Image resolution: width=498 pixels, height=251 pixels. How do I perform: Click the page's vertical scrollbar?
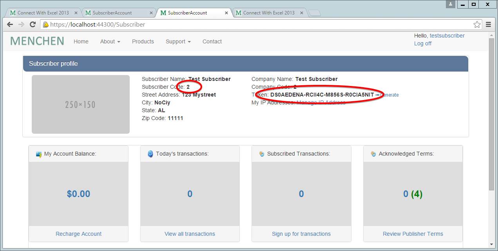(491, 117)
